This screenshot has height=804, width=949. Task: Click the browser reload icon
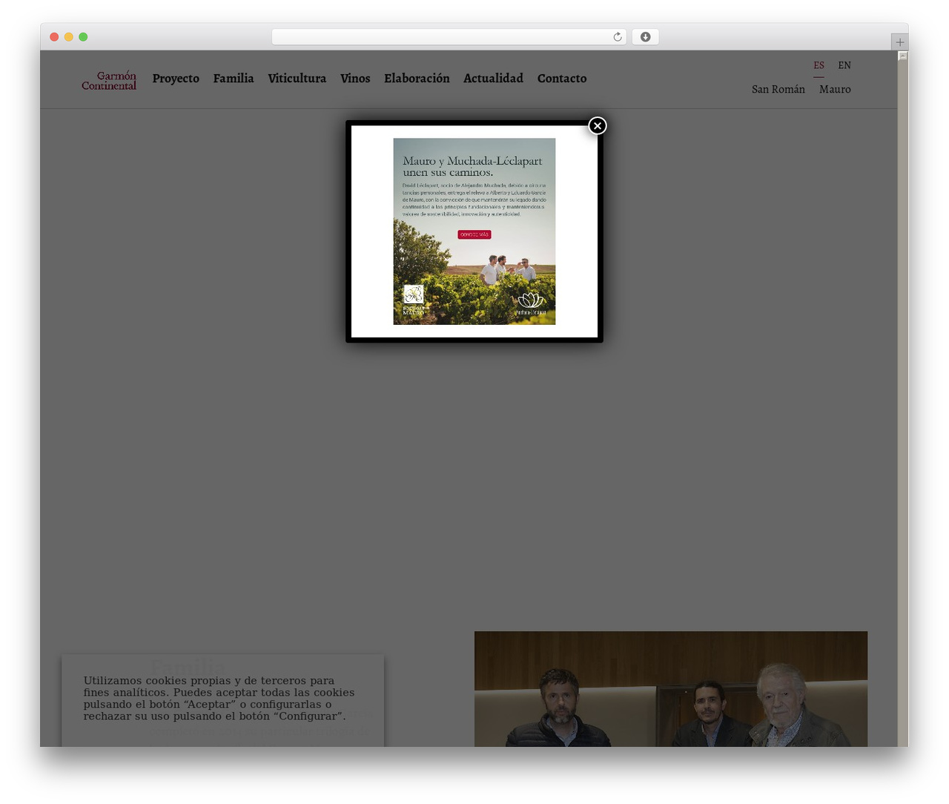618,37
